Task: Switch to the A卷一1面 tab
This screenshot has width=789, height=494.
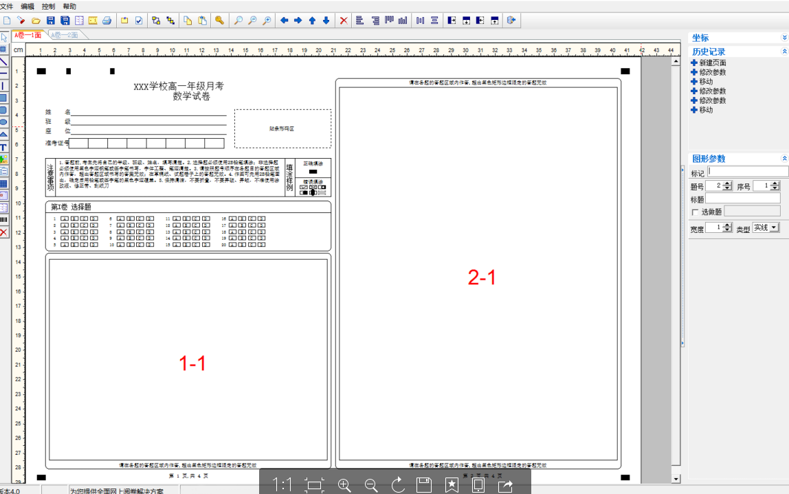Action: pos(28,35)
